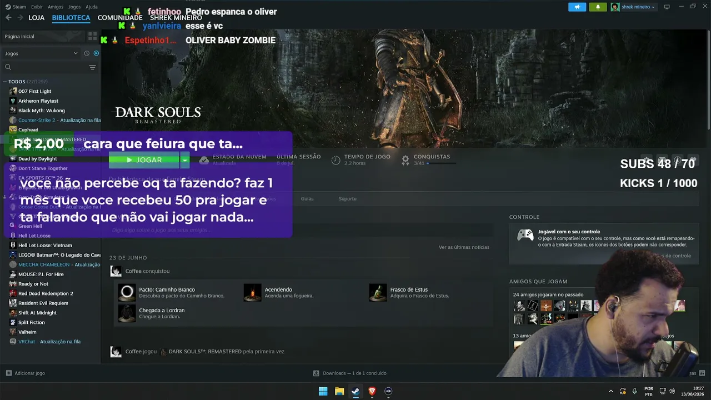
Task: Open File Explorer from the taskbar
Action: (339, 391)
